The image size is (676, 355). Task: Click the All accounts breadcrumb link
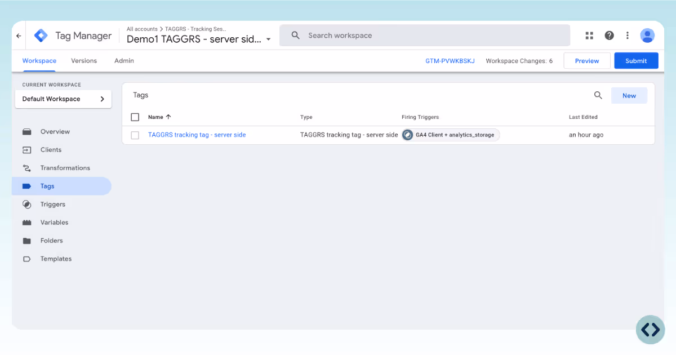(141, 29)
